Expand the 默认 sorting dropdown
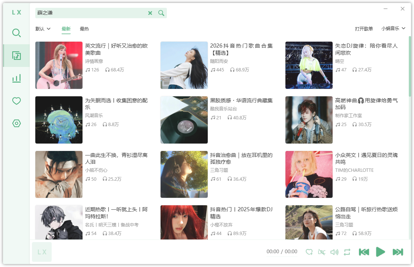 pos(42,28)
